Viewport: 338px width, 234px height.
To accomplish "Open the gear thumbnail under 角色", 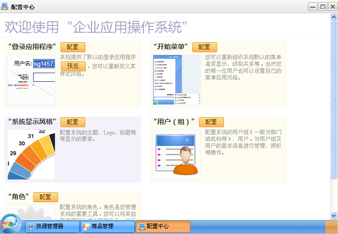I will point(31,212).
